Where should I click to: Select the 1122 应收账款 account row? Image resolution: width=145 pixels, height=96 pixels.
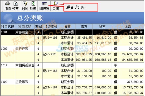(72, 82)
